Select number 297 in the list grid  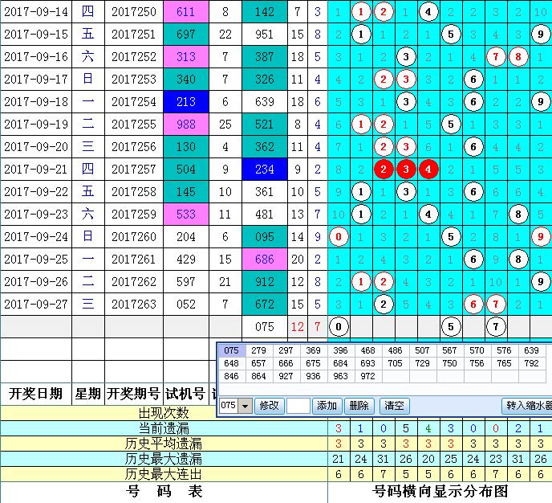click(x=286, y=350)
